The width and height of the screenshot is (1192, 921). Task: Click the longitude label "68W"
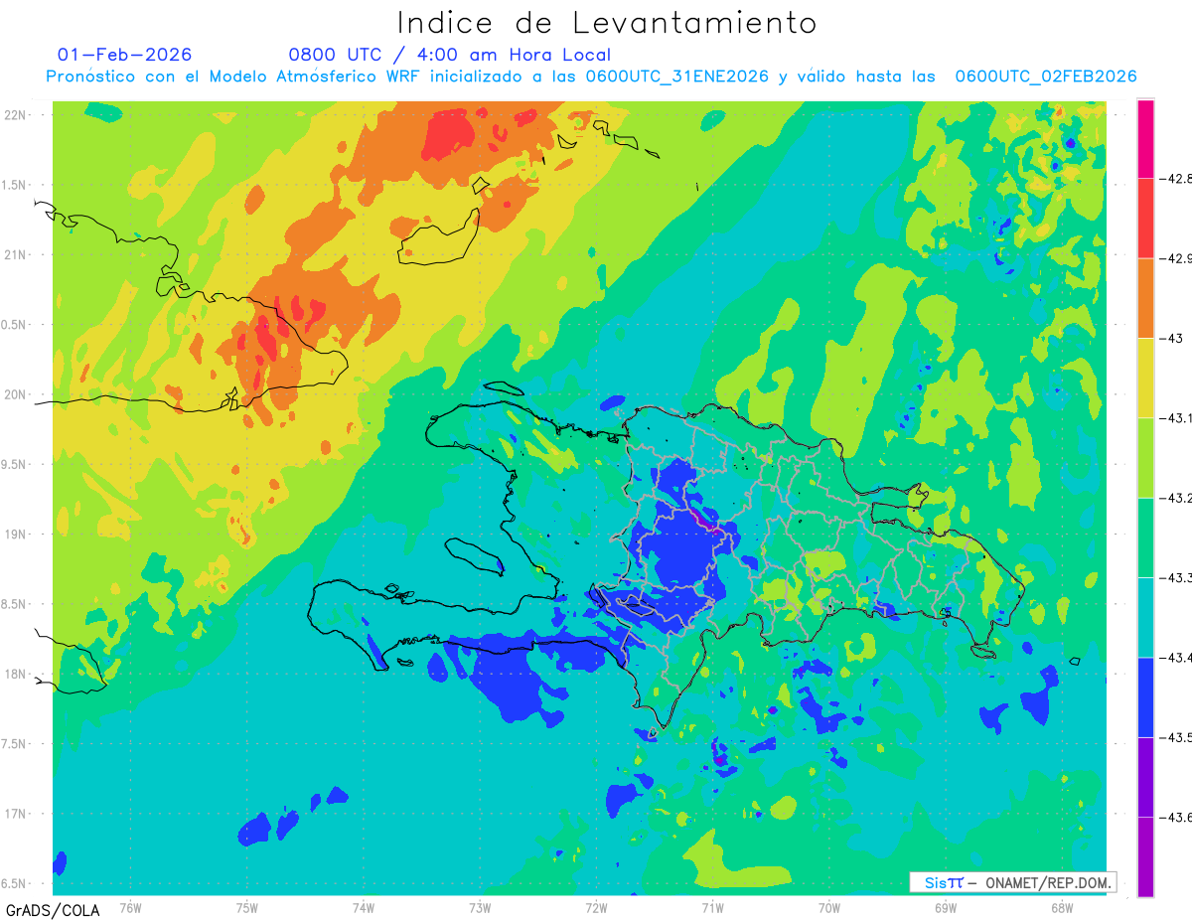(x=1062, y=906)
